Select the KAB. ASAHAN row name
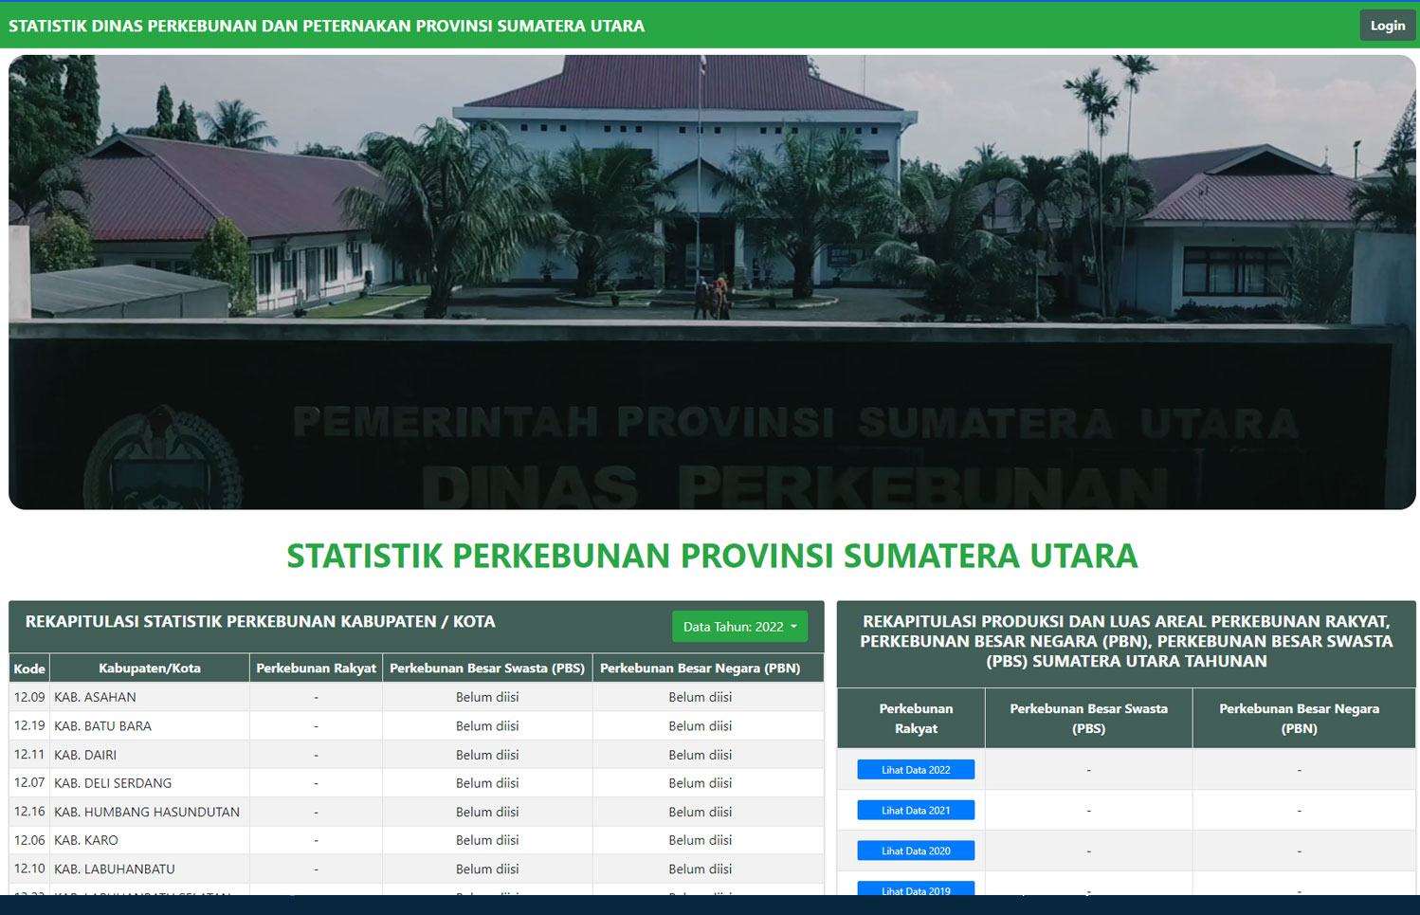The width and height of the screenshot is (1420, 915). point(95,697)
